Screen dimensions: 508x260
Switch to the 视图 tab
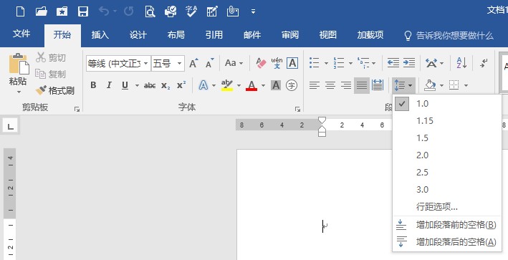click(x=328, y=34)
